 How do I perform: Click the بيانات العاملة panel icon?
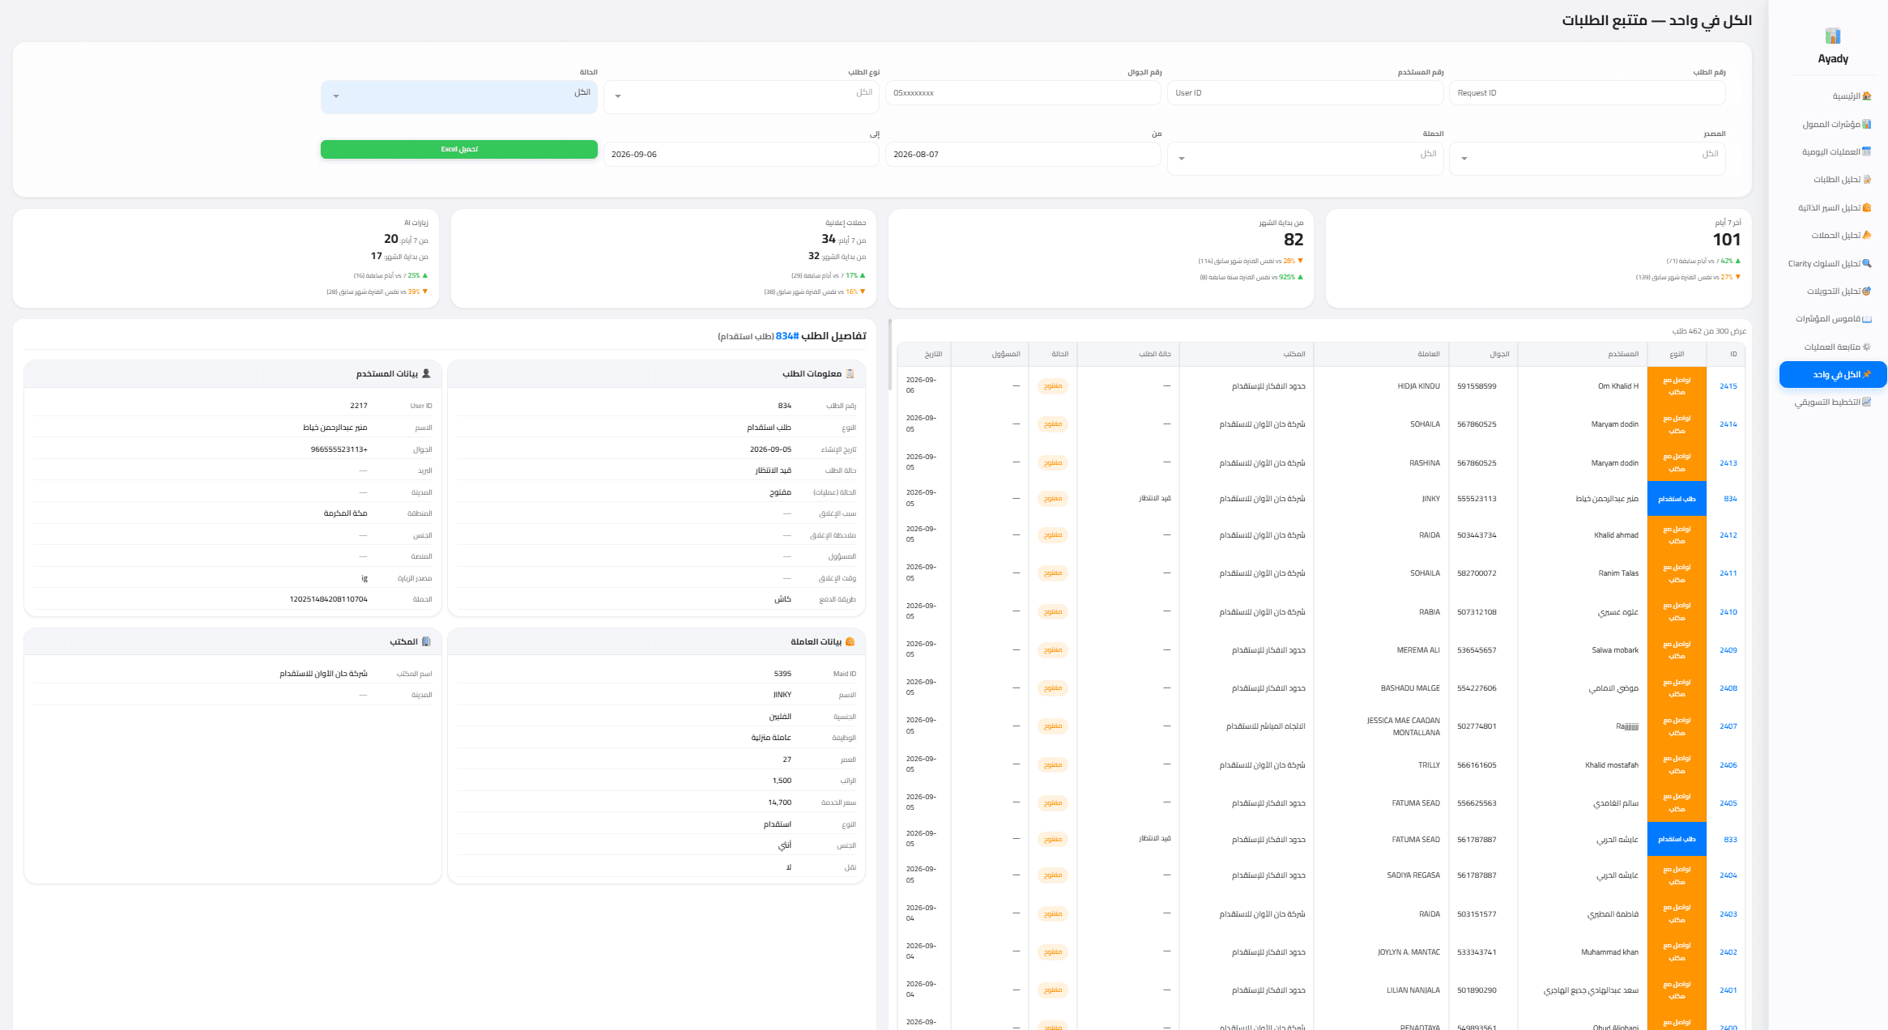(x=850, y=641)
